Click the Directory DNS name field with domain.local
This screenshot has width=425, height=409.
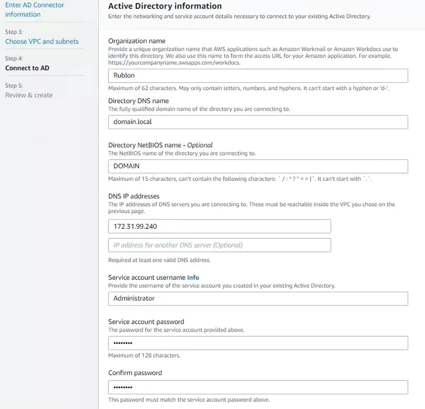click(258, 122)
